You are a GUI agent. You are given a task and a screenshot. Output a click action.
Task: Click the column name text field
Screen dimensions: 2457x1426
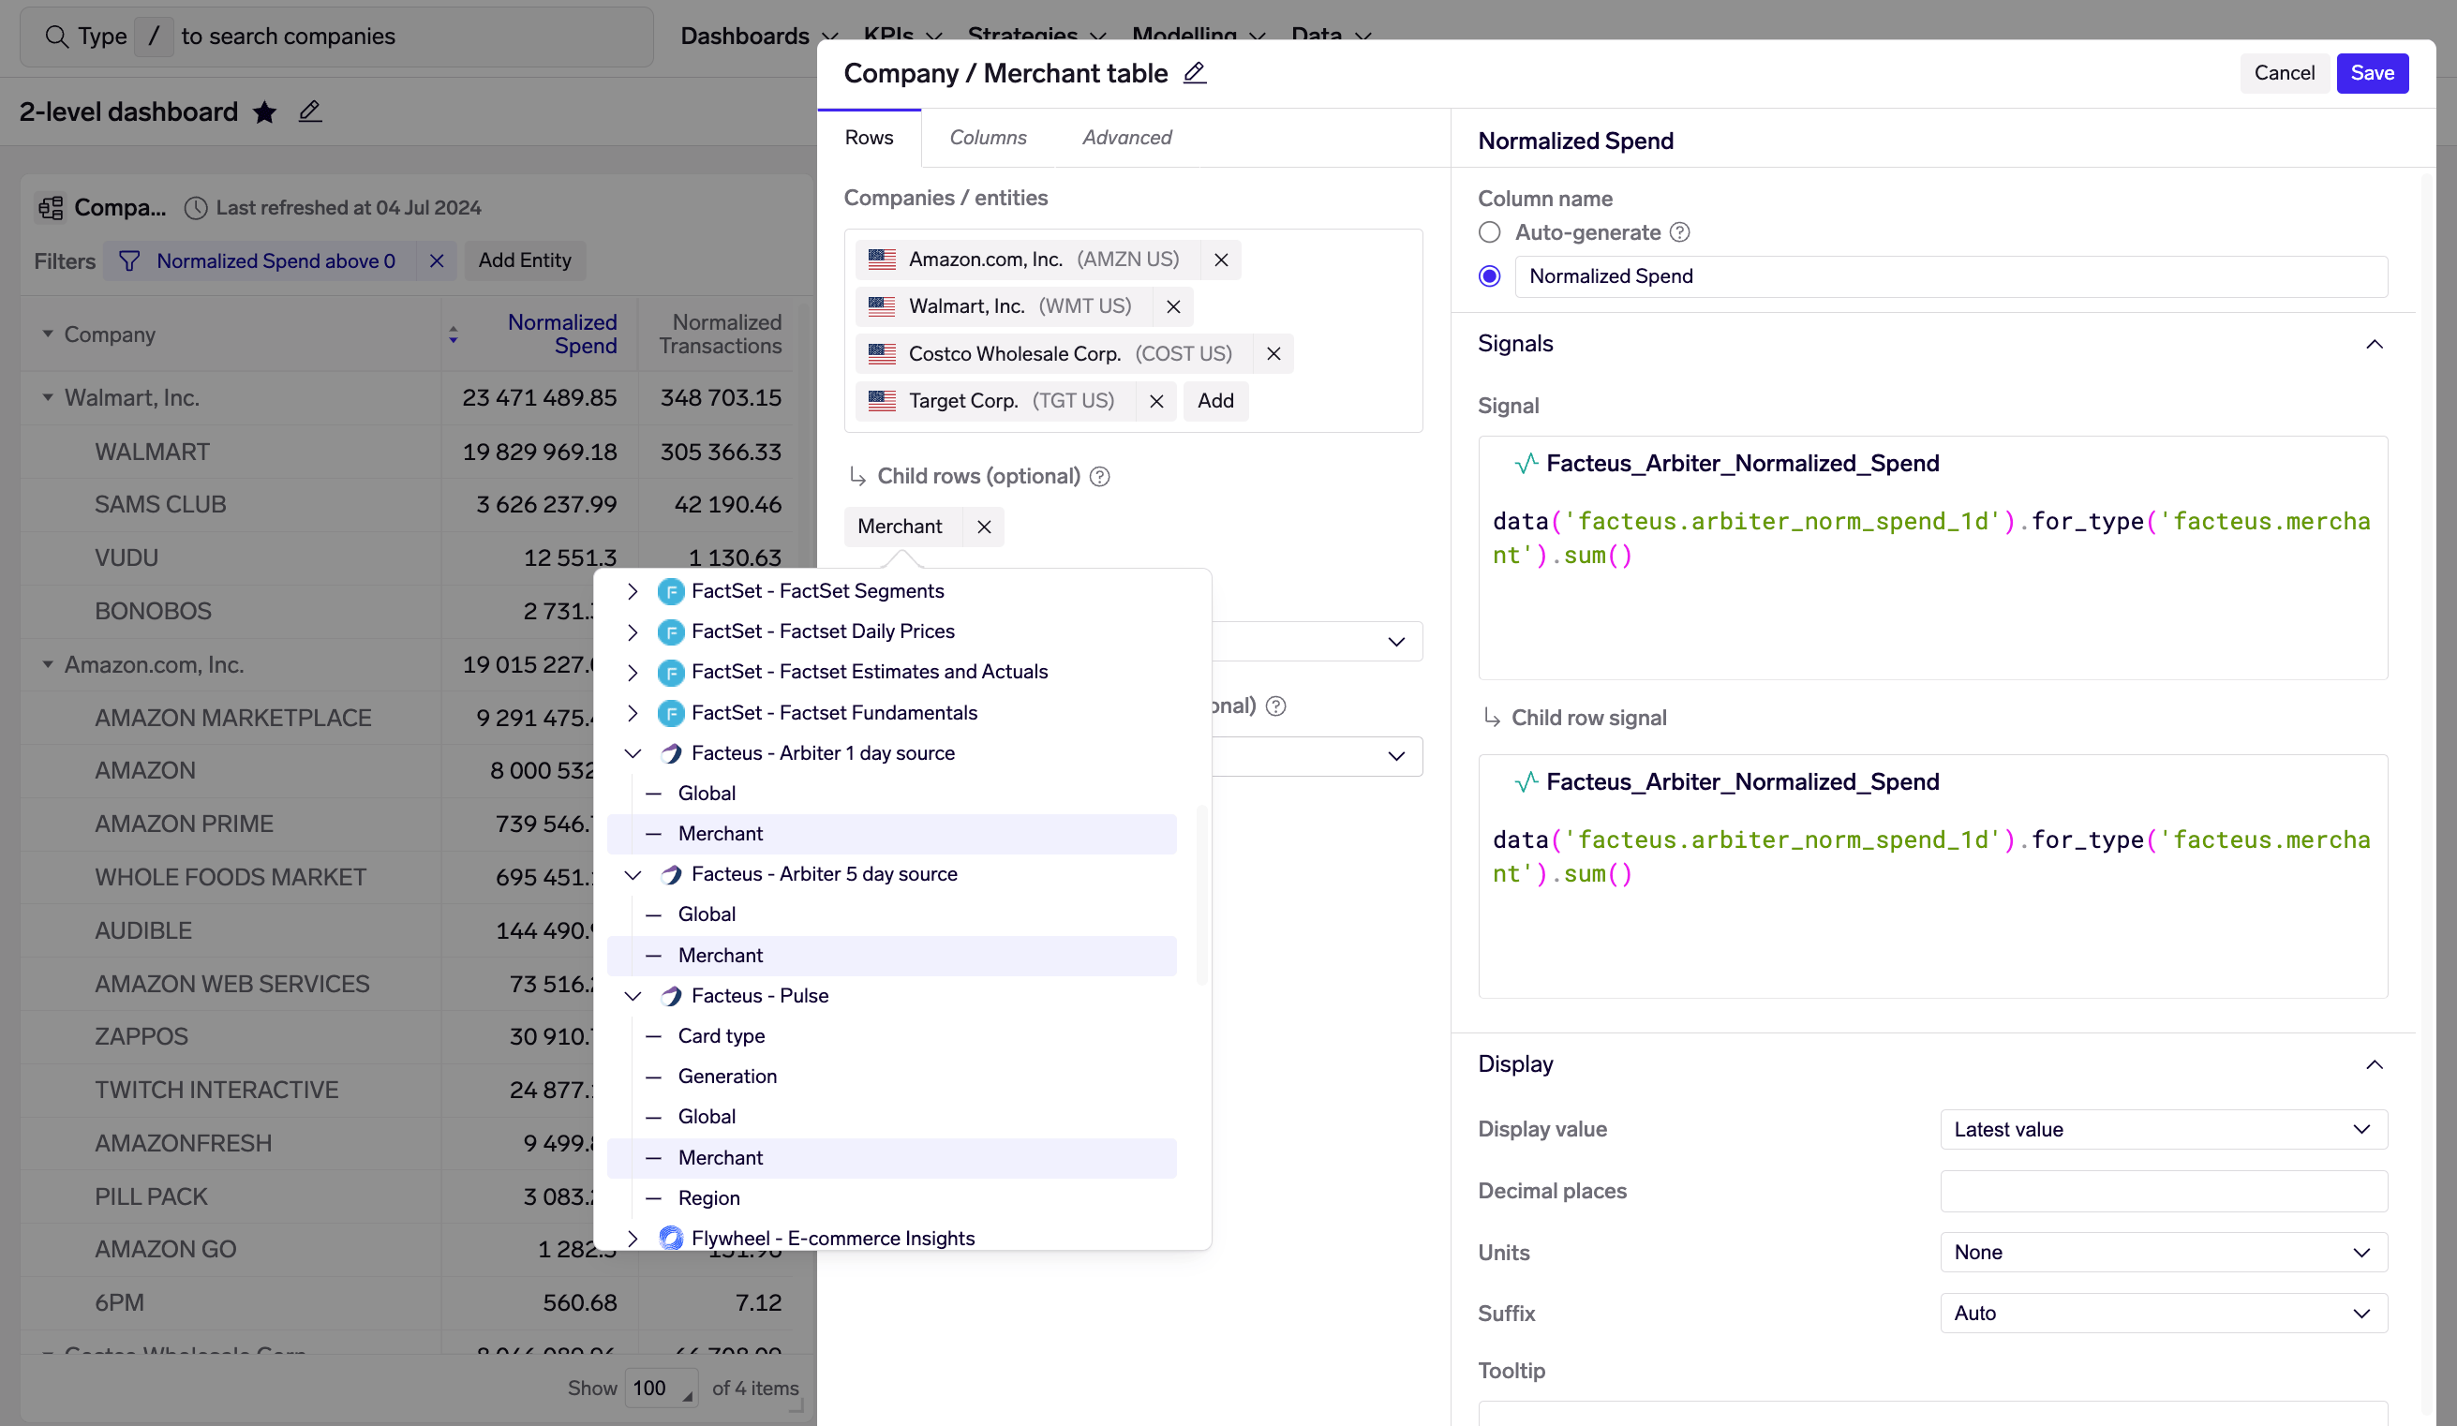(x=1951, y=275)
